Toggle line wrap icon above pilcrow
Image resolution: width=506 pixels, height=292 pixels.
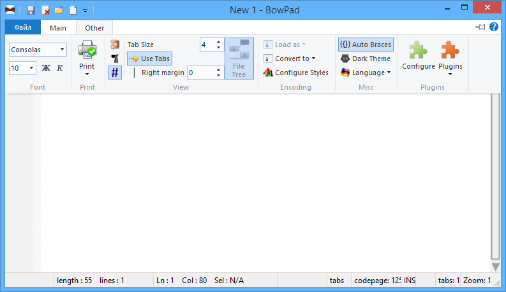[115, 45]
